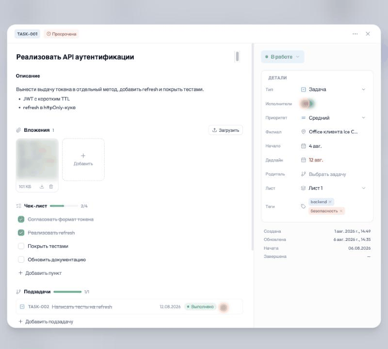
Task: Click the calendar icon next to 12 авг.
Action: point(304,160)
